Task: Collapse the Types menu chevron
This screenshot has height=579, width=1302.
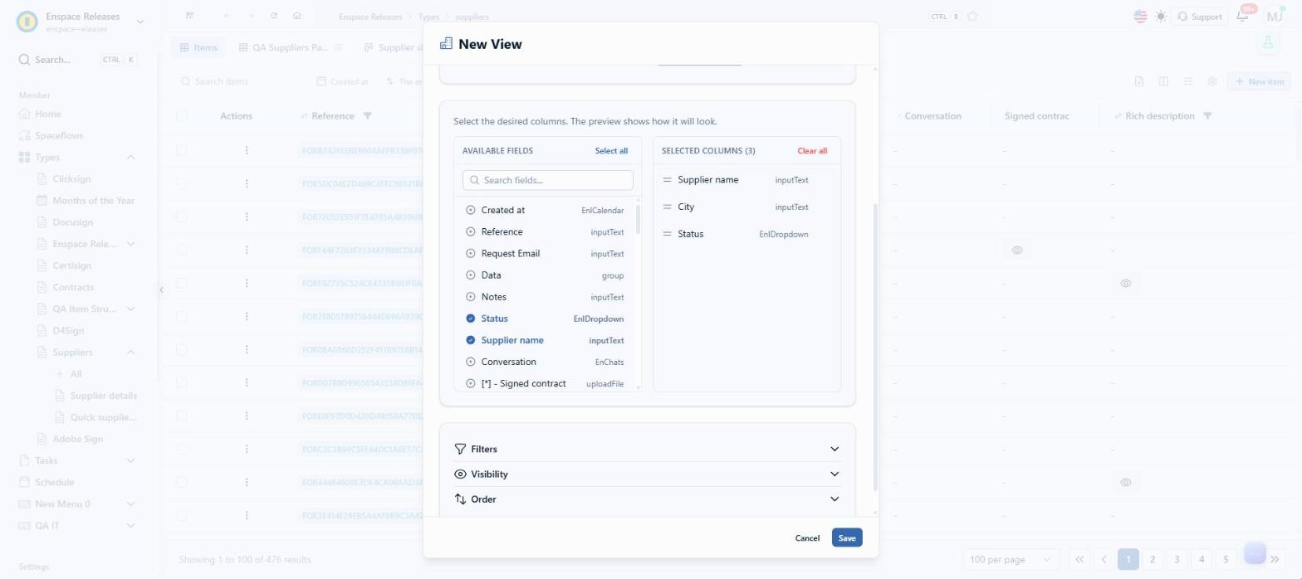Action: pos(130,158)
